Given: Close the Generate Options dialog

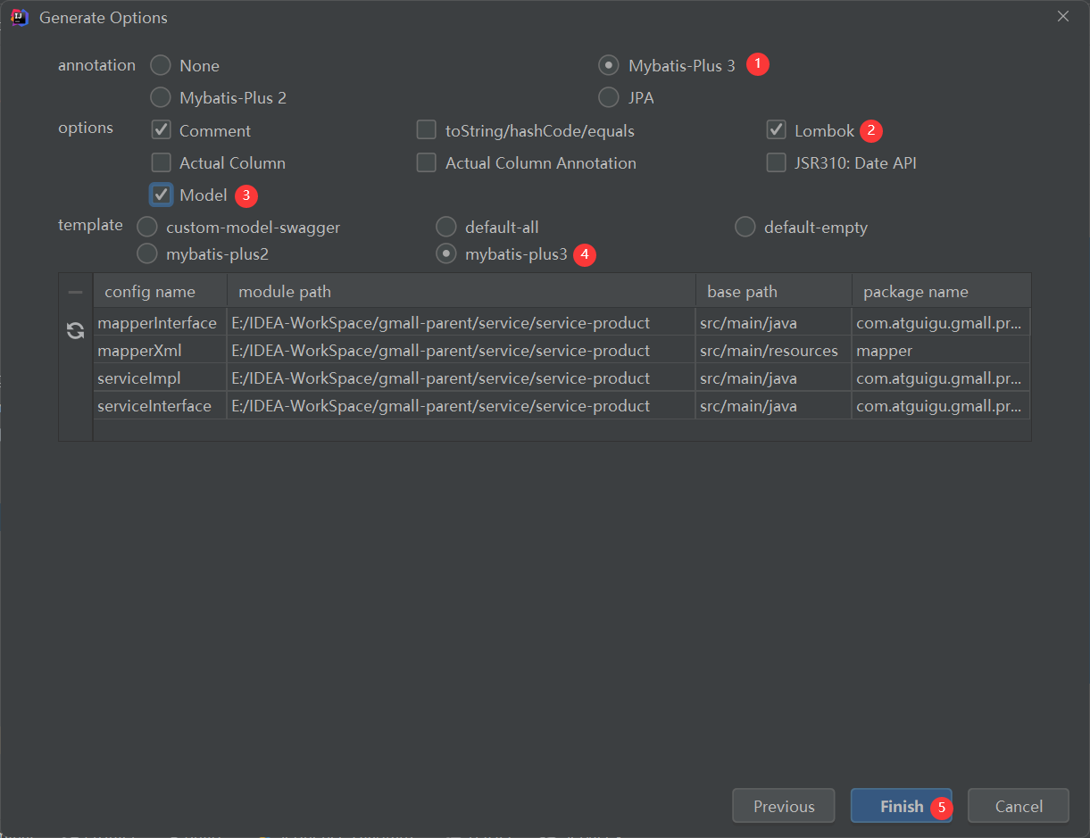Looking at the screenshot, I should (1062, 16).
